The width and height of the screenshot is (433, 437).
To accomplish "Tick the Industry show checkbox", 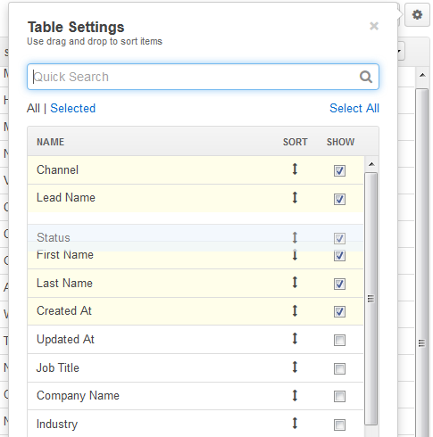I will (x=339, y=425).
